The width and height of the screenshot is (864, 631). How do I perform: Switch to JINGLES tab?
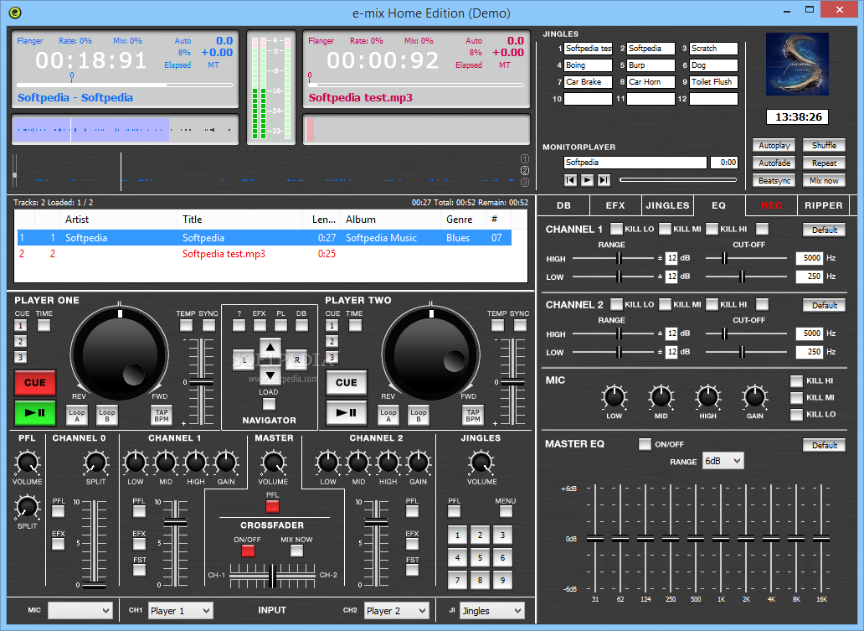667,205
